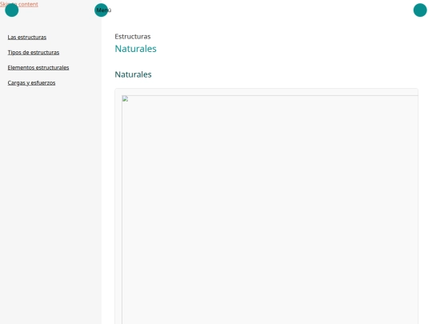Toggle the Menú circle button
This screenshot has height=324, width=432.
click(101, 10)
